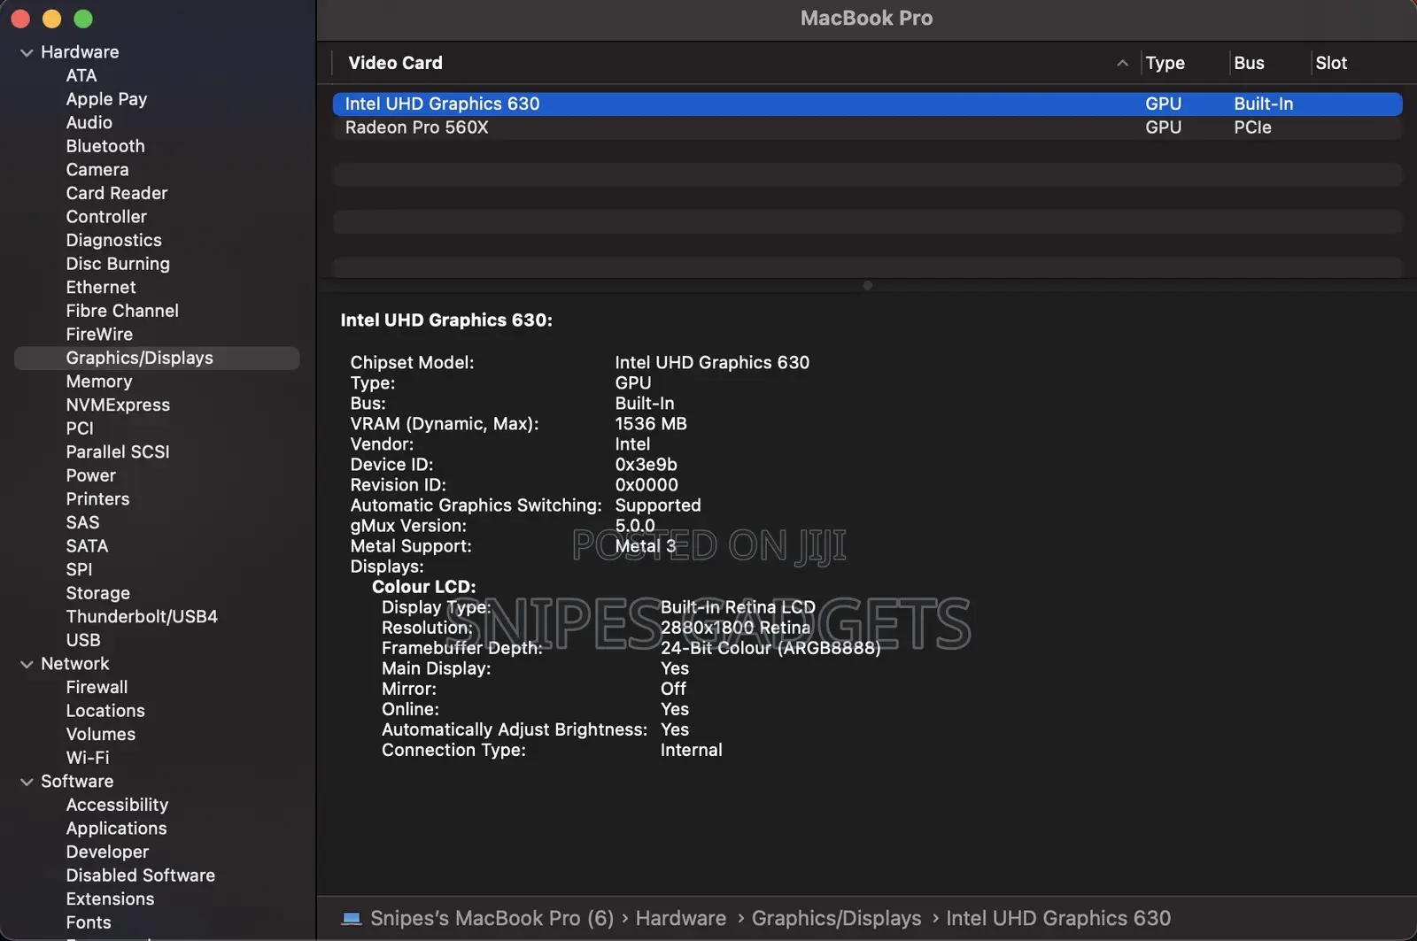Click the 0x3e9b device ID value
1417x941 pixels.
[646, 465]
